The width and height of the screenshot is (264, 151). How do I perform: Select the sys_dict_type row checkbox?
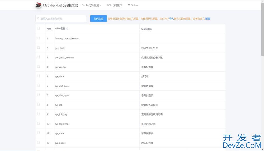(x=38, y=95)
